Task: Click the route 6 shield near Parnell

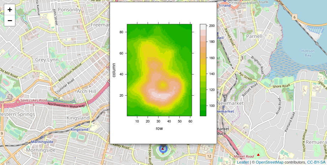Action: click(295, 17)
